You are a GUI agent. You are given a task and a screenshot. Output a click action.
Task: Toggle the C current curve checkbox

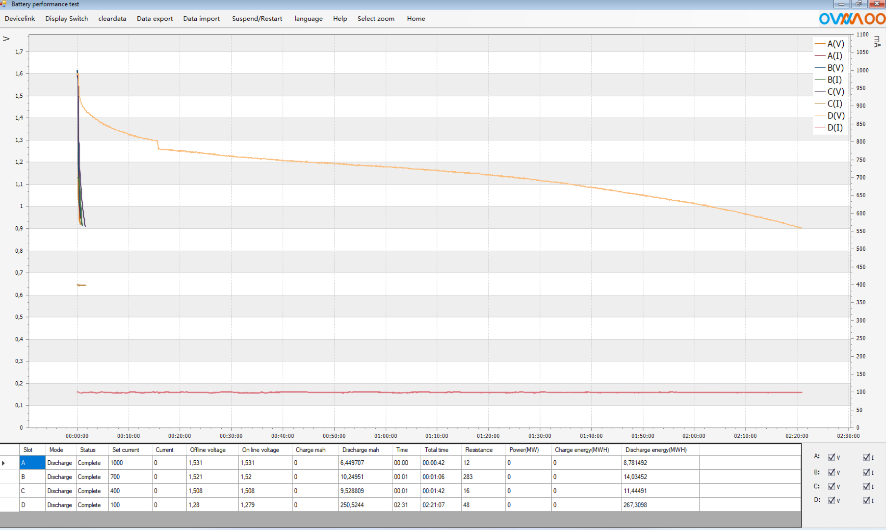point(866,486)
